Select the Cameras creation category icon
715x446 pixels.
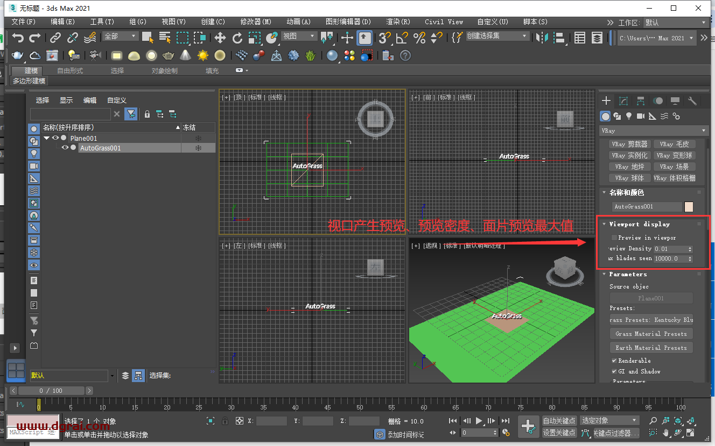(641, 116)
